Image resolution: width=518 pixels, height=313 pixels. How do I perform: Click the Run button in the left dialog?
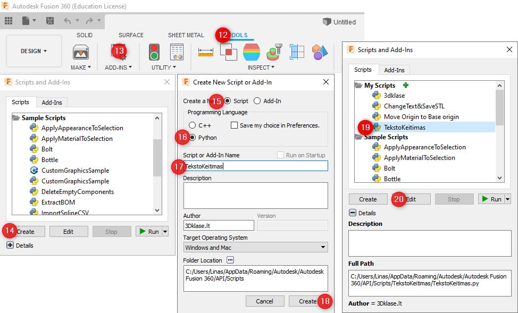tap(149, 232)
